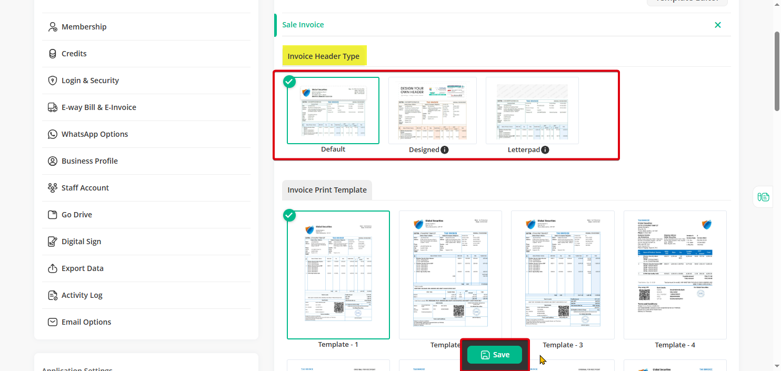
Task: Go to Login & Security
Action: tap(146, 81)
